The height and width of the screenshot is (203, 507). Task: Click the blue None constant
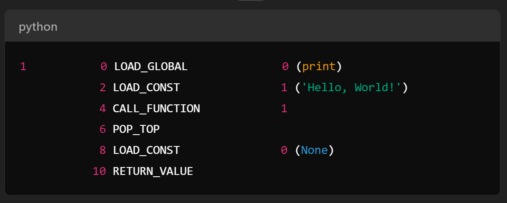[x=314, y=150]
